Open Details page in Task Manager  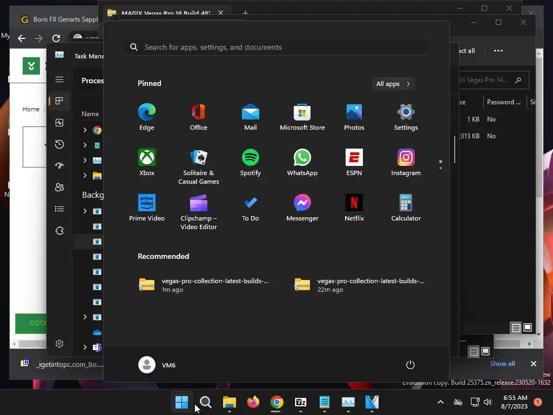59,209
